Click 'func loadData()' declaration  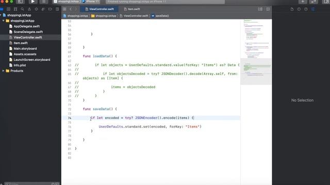point(100,56)
